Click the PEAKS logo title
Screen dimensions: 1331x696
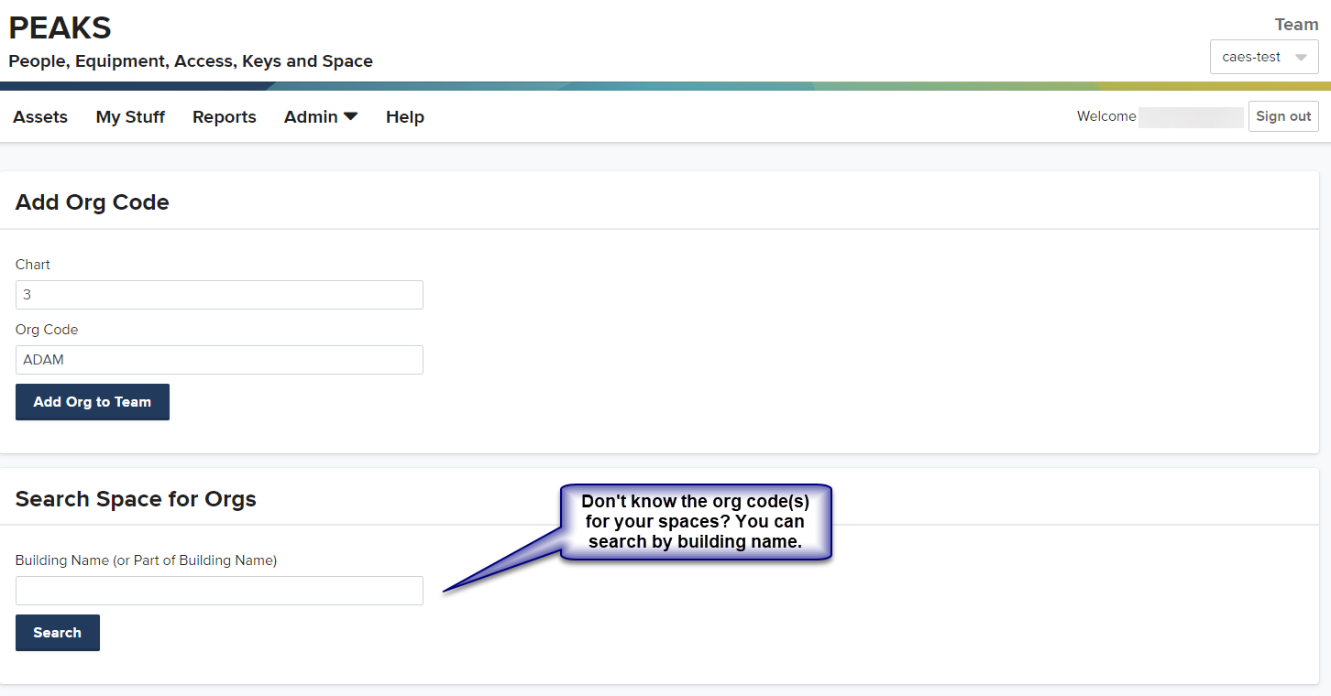point(60,28)
